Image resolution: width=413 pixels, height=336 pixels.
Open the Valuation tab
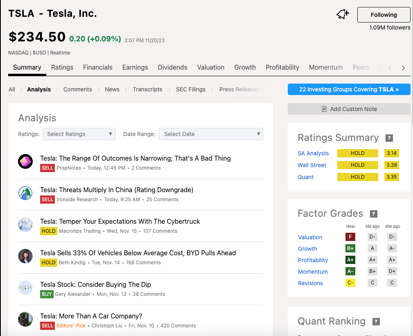(x=211, y=68)
